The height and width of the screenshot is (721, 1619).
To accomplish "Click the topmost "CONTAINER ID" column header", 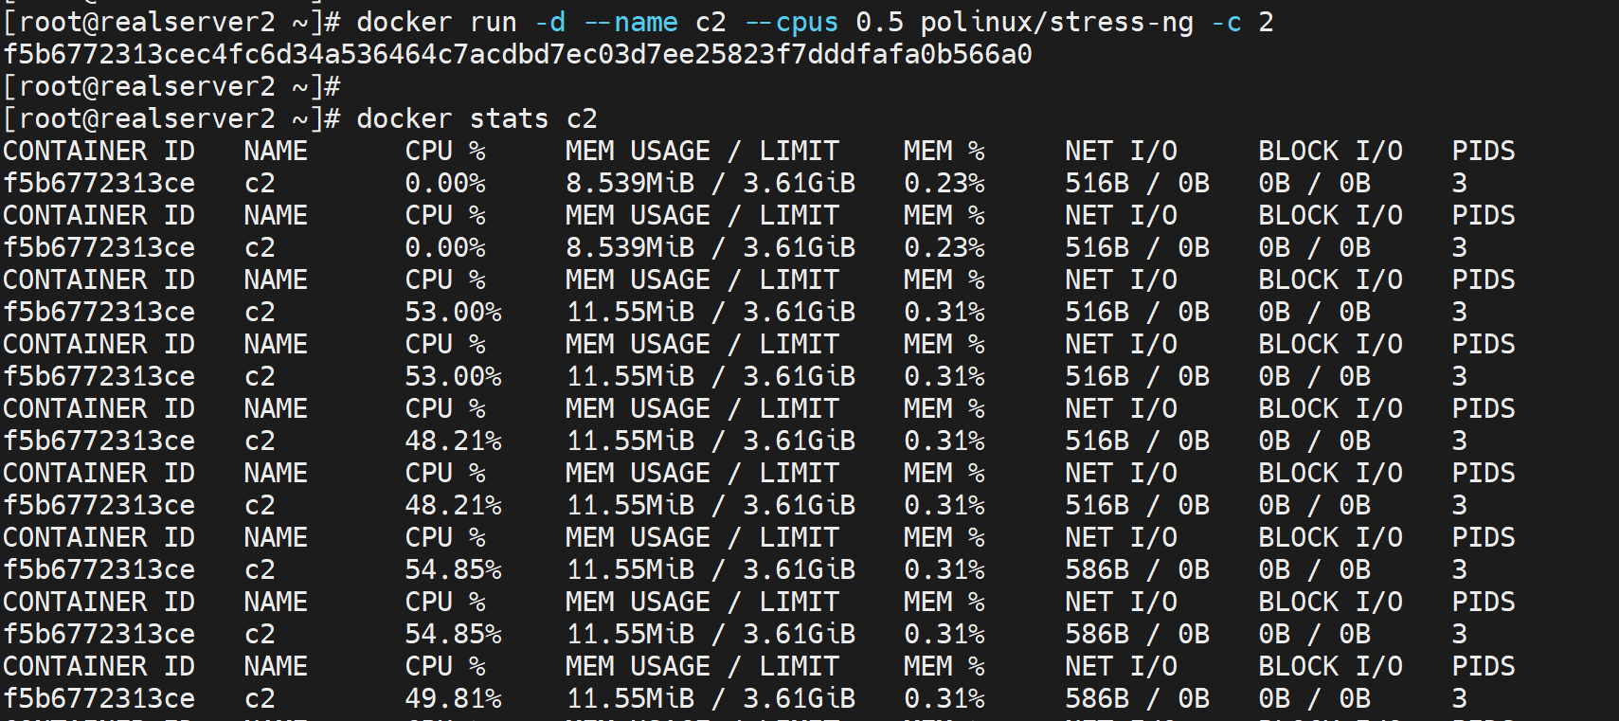I will coord(99,151).
